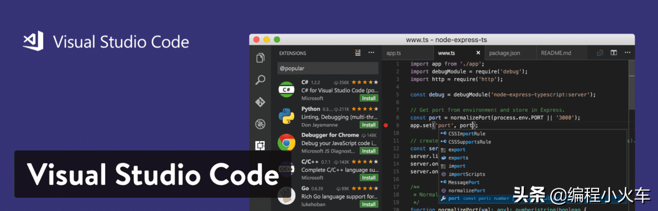Screen dimensions: 658x211
Task: Toggle breakpoint on line 9
Action: pyautogui.click(x=386, y=125)
